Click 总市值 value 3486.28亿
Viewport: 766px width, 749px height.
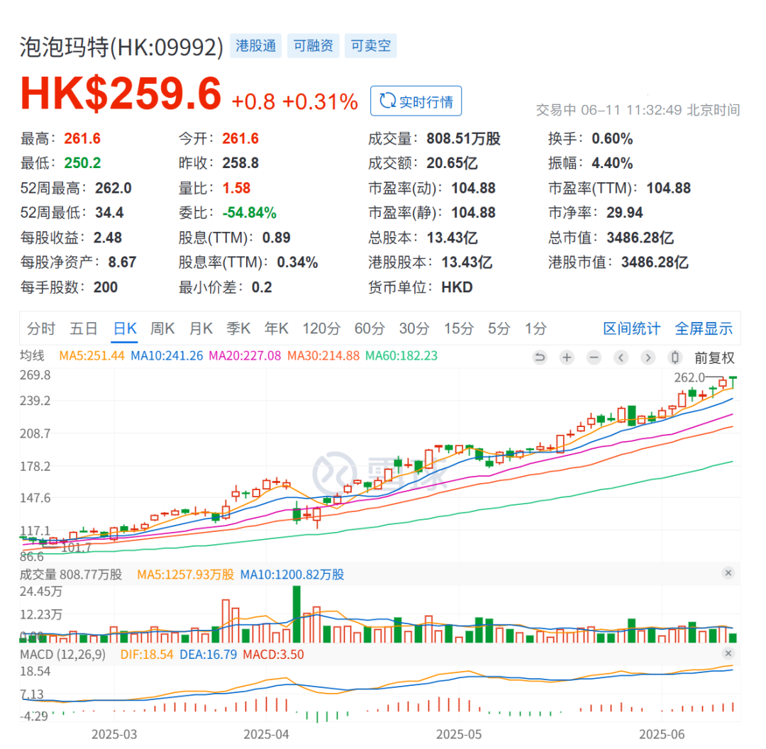(640, 238)
